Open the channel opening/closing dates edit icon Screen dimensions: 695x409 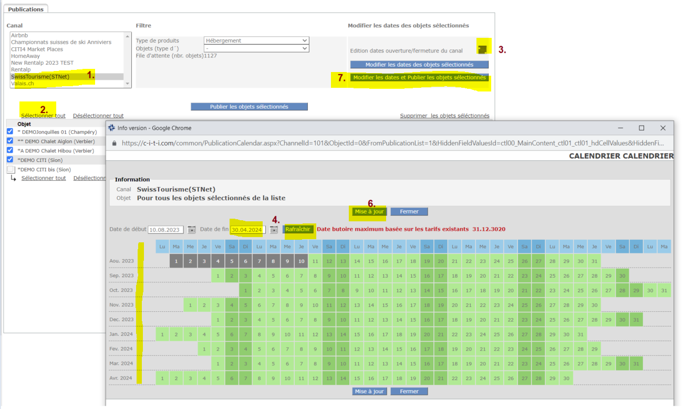(482, 49)
